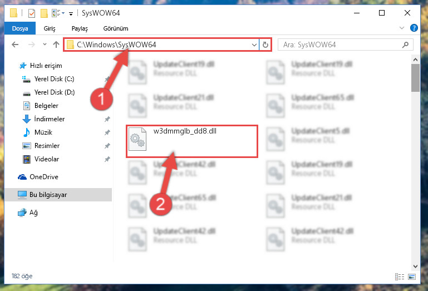
Task: Click into the Ara: SysWOW64 search box
Action: 340,45
